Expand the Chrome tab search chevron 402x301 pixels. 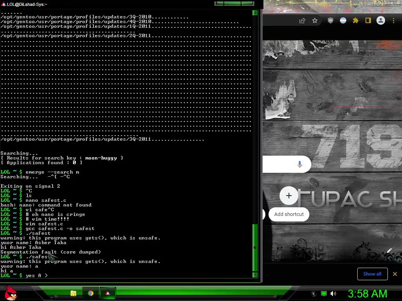click(355, 5)
